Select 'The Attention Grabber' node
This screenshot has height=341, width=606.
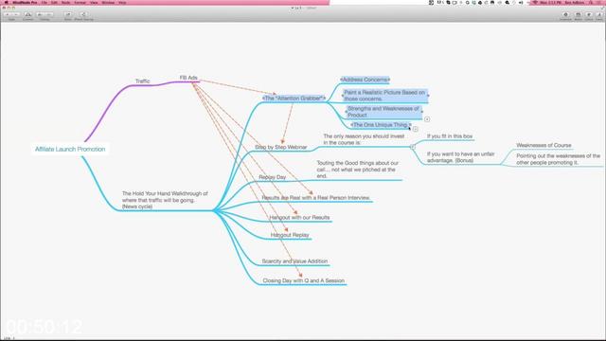294,99
